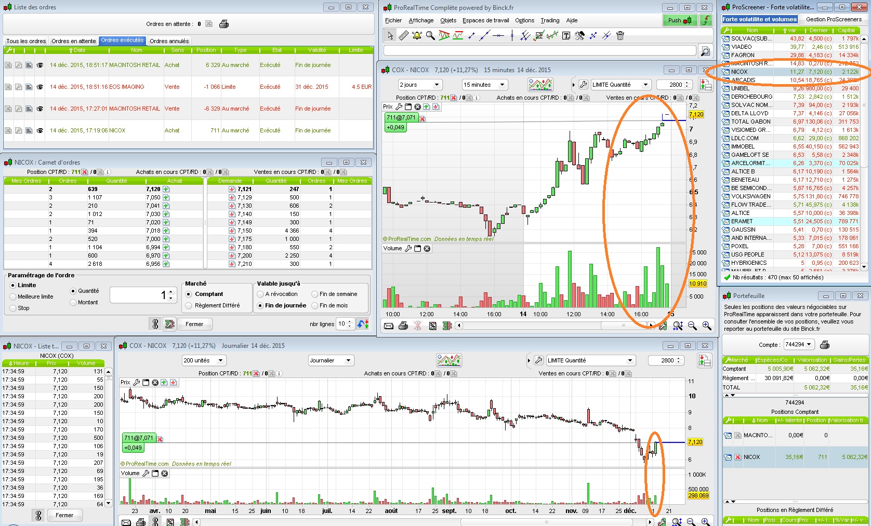The height and width of the screenshot is (526, 871).
Task: Open the Journalier timeframe dropdown
Action: [331, 360]
